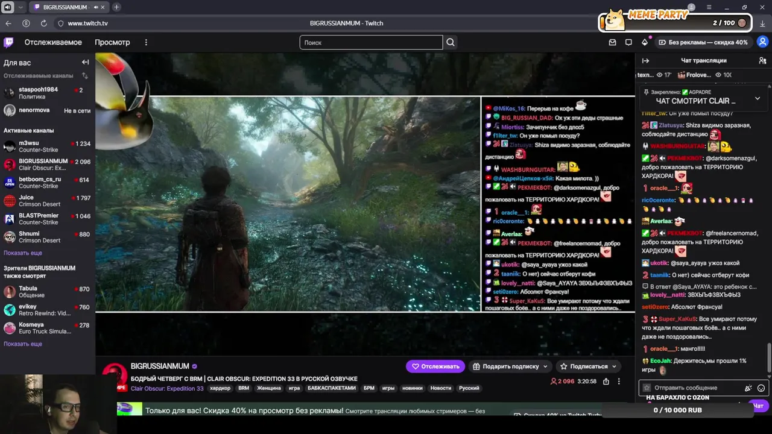Screen dimensions: 772x434
Task: Open BLASTPremier channel in sidebar
Action: point(47,219)
